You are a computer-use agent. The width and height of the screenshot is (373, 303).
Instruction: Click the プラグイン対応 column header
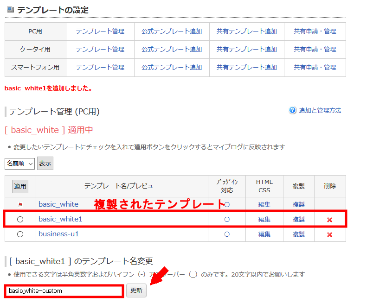pyautogui.click(x=227, y=186)
